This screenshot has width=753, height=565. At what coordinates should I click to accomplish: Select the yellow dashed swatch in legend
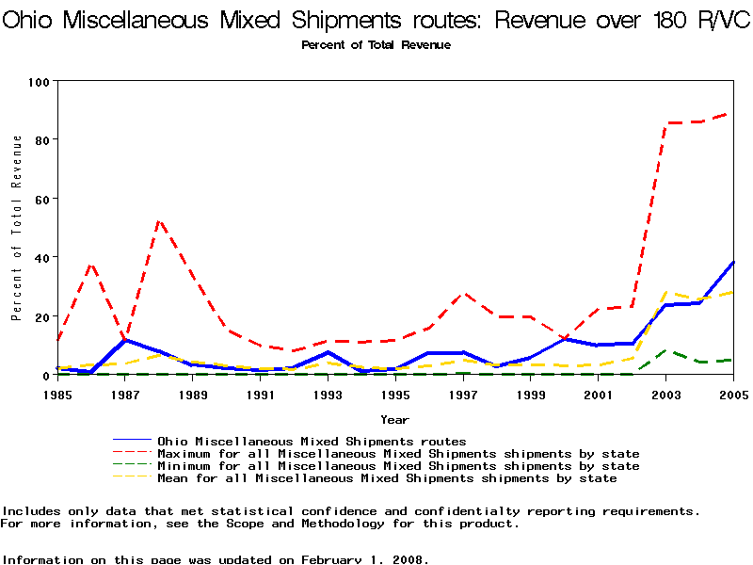pyautogui.click(x=131, y=478)
